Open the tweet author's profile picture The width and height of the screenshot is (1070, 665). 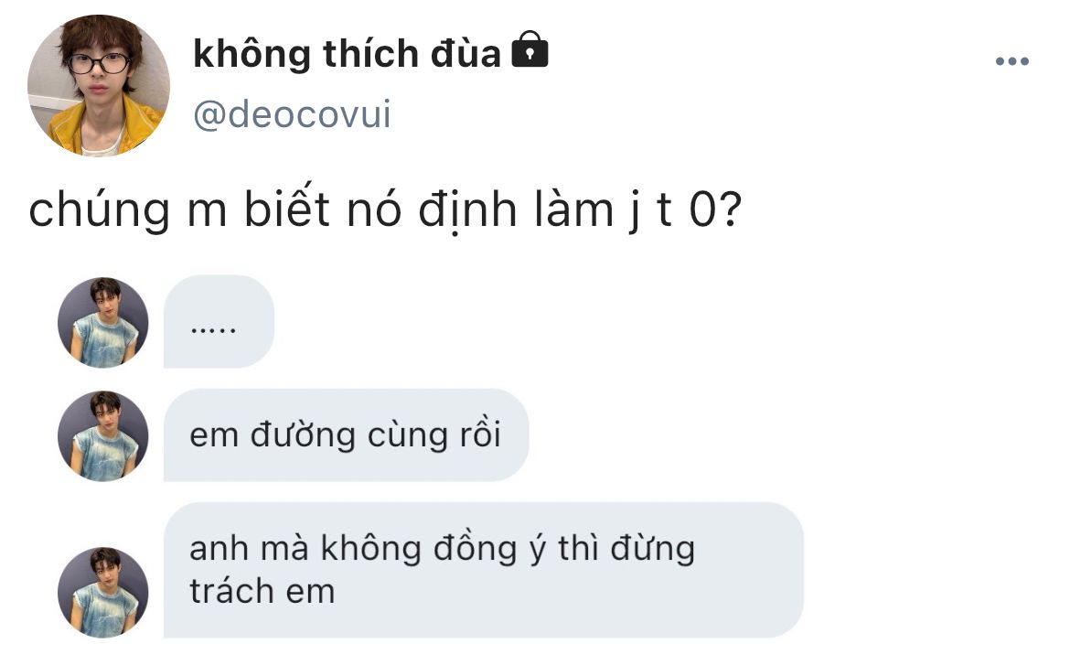98,85
